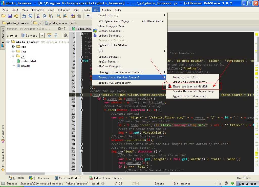Toggle the code fold marker at line 17

coord(82,95)
